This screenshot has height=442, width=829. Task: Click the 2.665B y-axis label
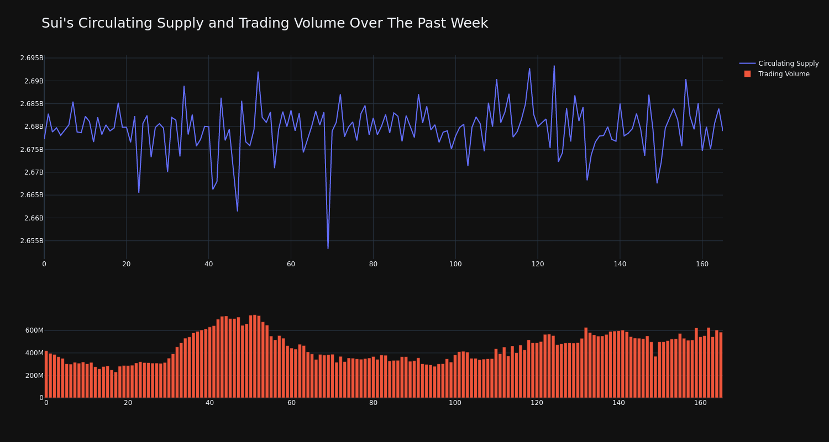pyautogui.click(x=32, y=195)
